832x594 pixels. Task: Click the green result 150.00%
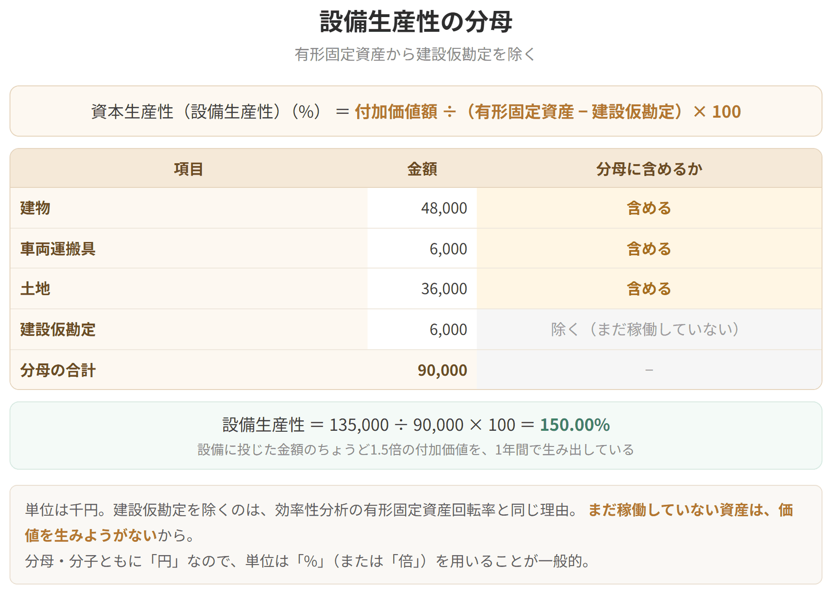point(575,425)
